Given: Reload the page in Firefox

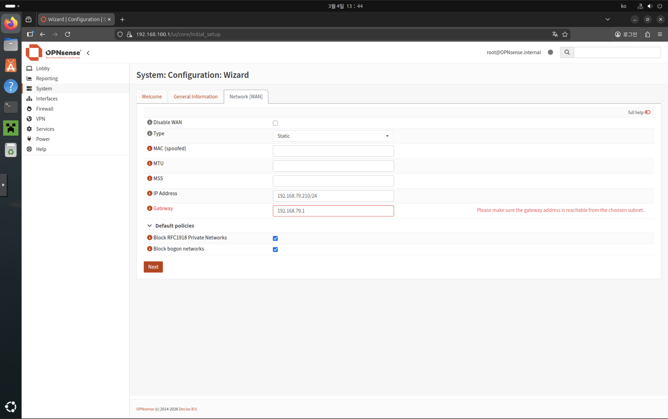Looking at the screenshot, I should pos(68,34).
